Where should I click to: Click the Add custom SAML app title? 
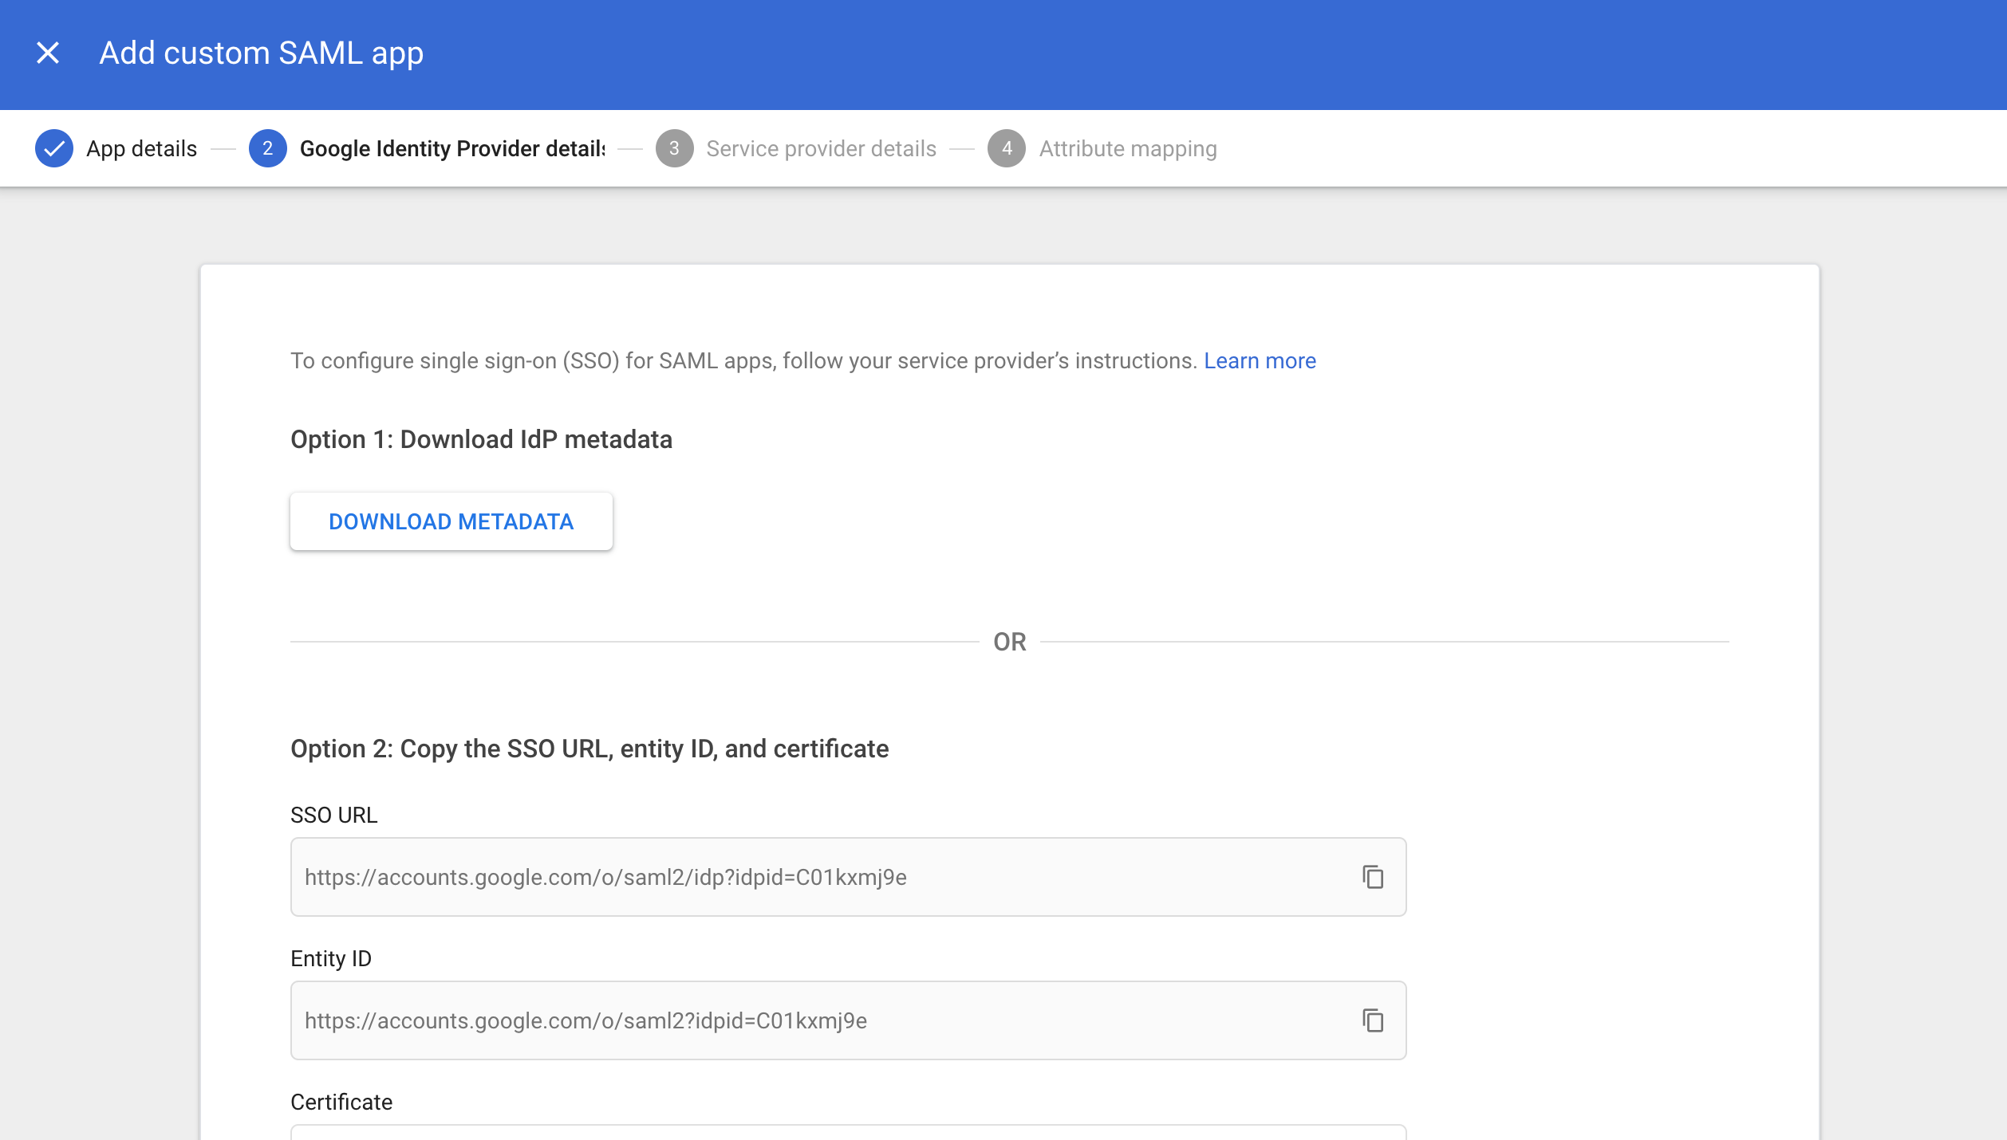(261, 53)
